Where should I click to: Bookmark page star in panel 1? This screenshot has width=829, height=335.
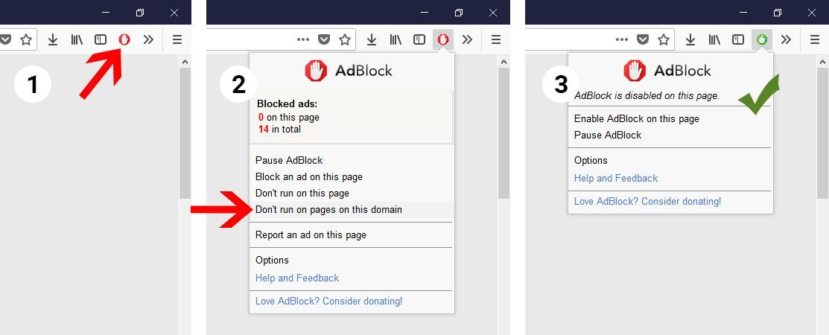click(x=26, y=39)
